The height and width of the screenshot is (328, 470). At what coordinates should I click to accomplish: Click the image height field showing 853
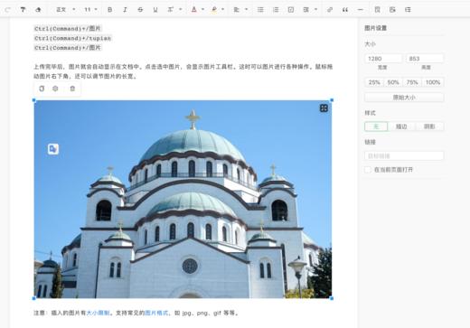tap(425, 59)
